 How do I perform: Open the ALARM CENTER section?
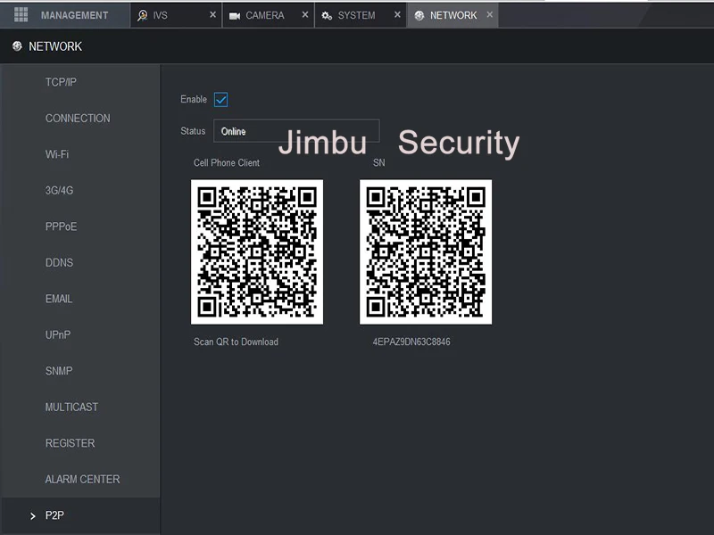click(x=82, y=480)
